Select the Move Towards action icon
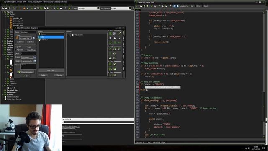The width and height of the screenshot is (268, 151). pos(119,34)
